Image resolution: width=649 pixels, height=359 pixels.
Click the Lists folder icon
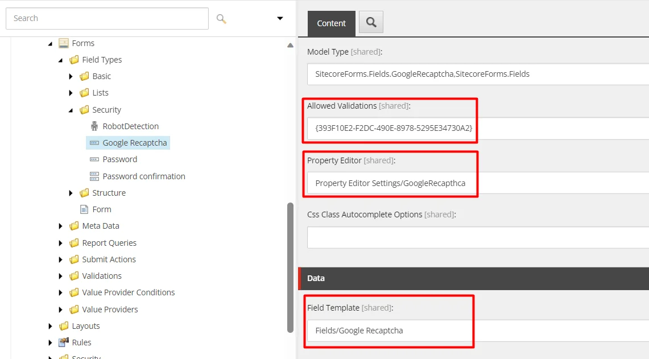tap(84, 93)
